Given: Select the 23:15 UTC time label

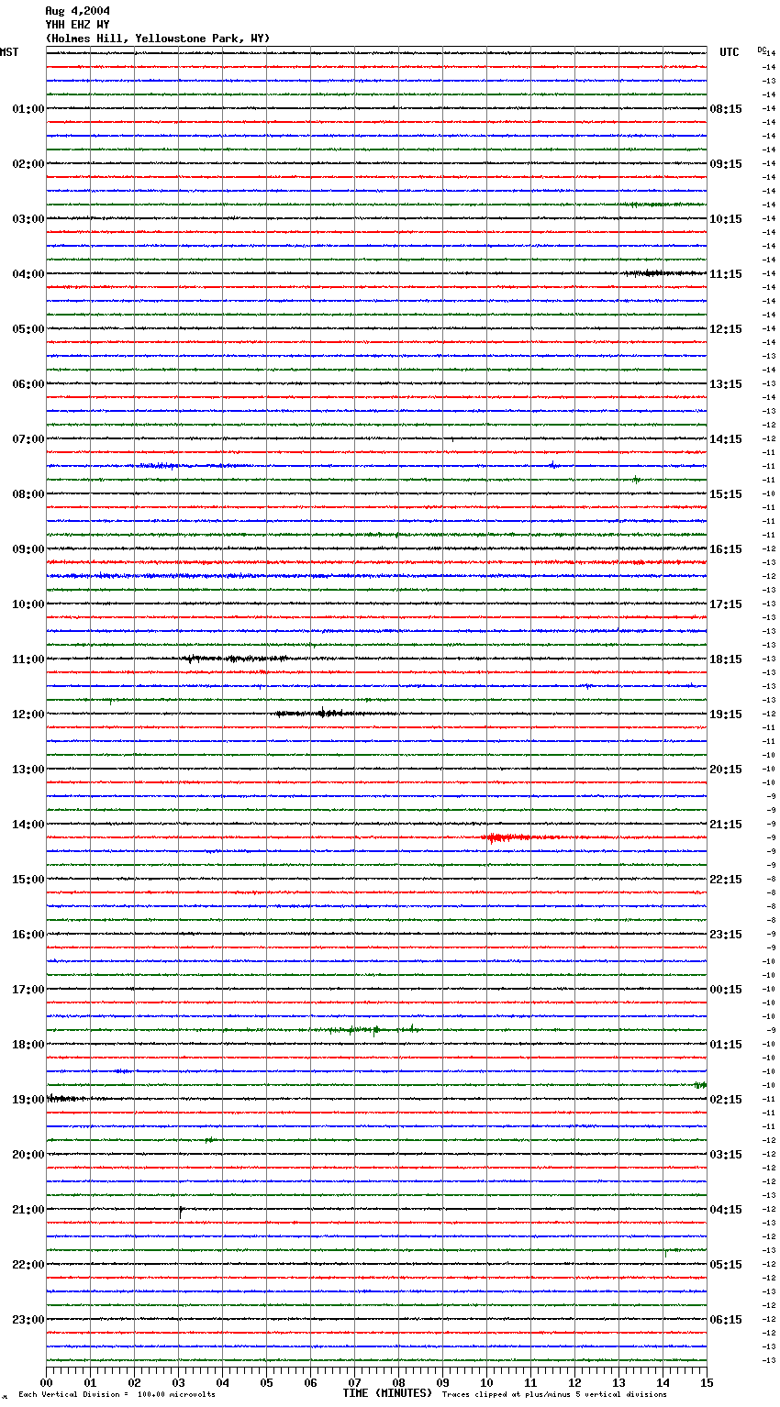Looking at the screenshot, I should point(726,935).
